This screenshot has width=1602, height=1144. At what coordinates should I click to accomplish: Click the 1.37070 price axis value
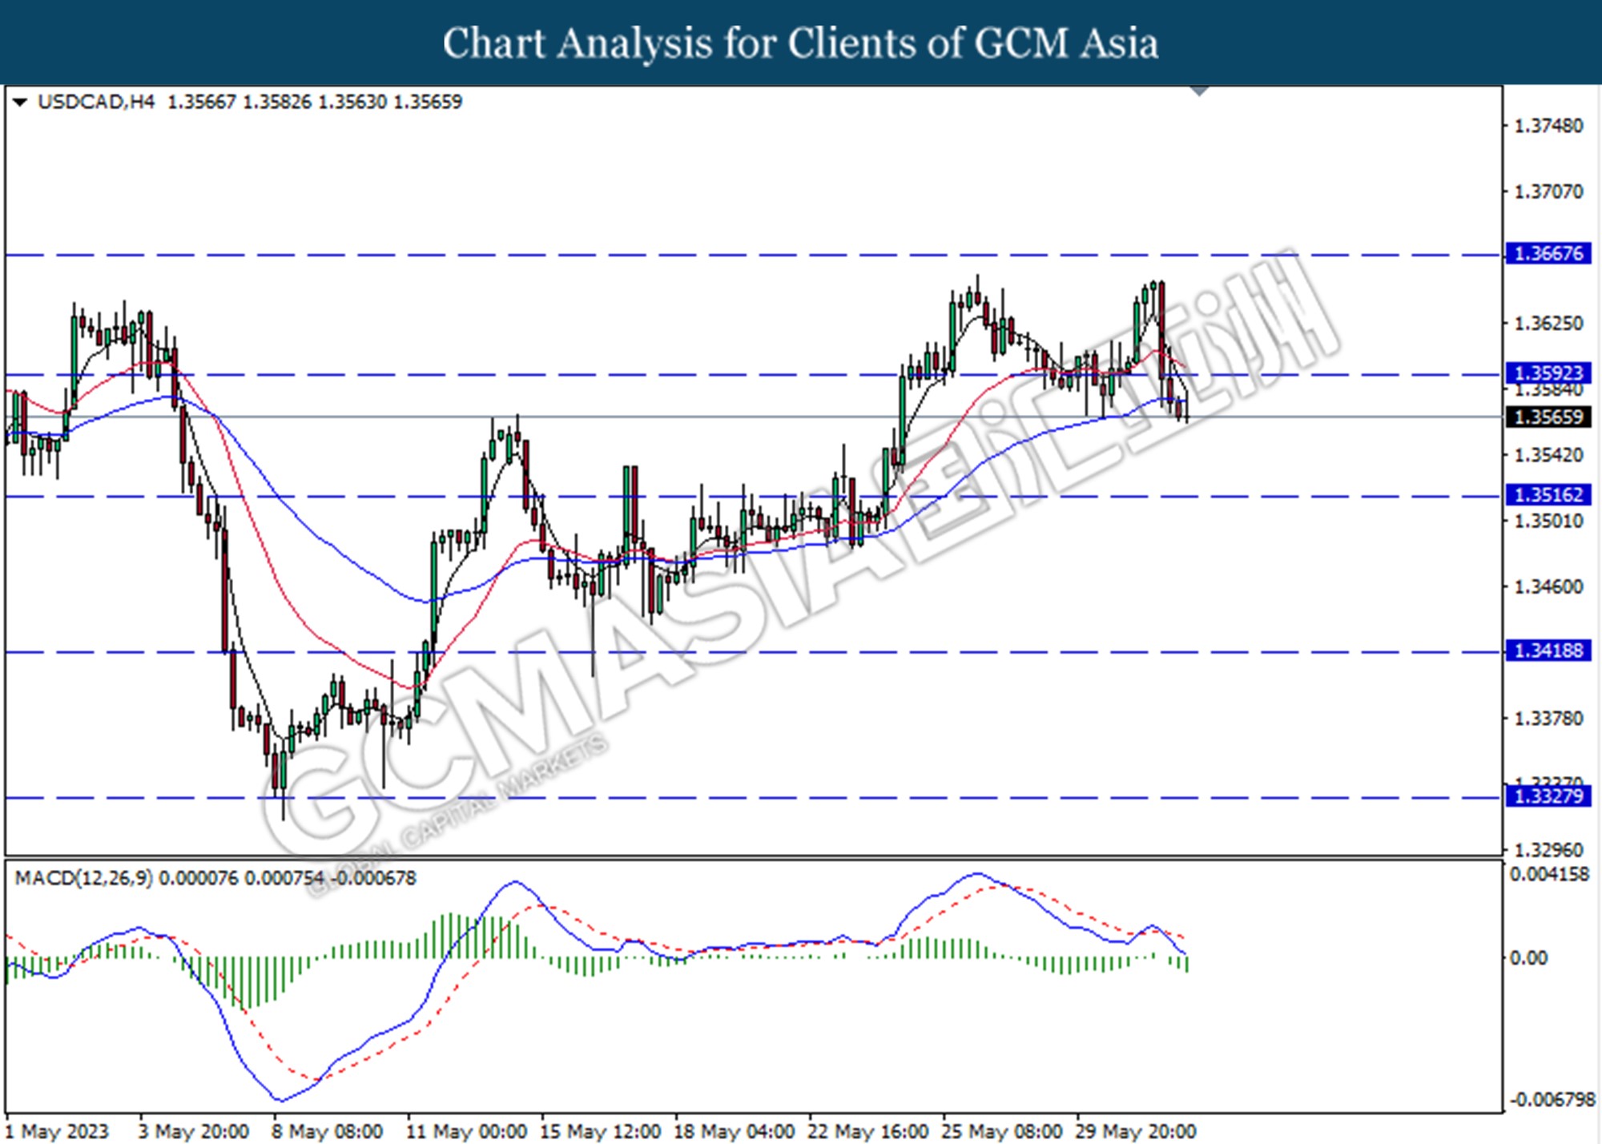pyautogui.click(x=1549, y=191)
